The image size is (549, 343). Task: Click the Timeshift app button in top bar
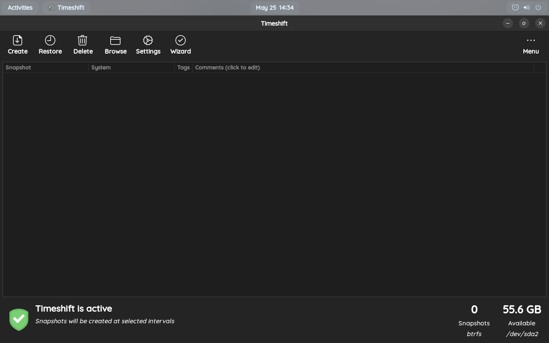pos(66,8)
